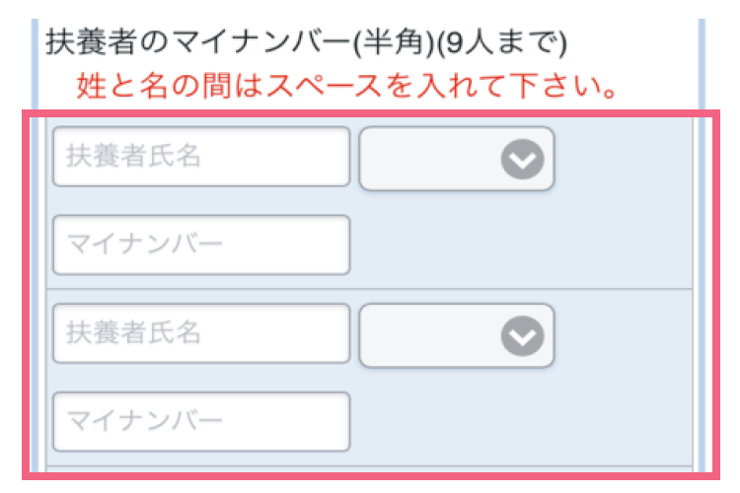Screen dimensions: 740x493
Task: Click empty space right of second マイナンバー field
Action: click(x=513, y=421)
